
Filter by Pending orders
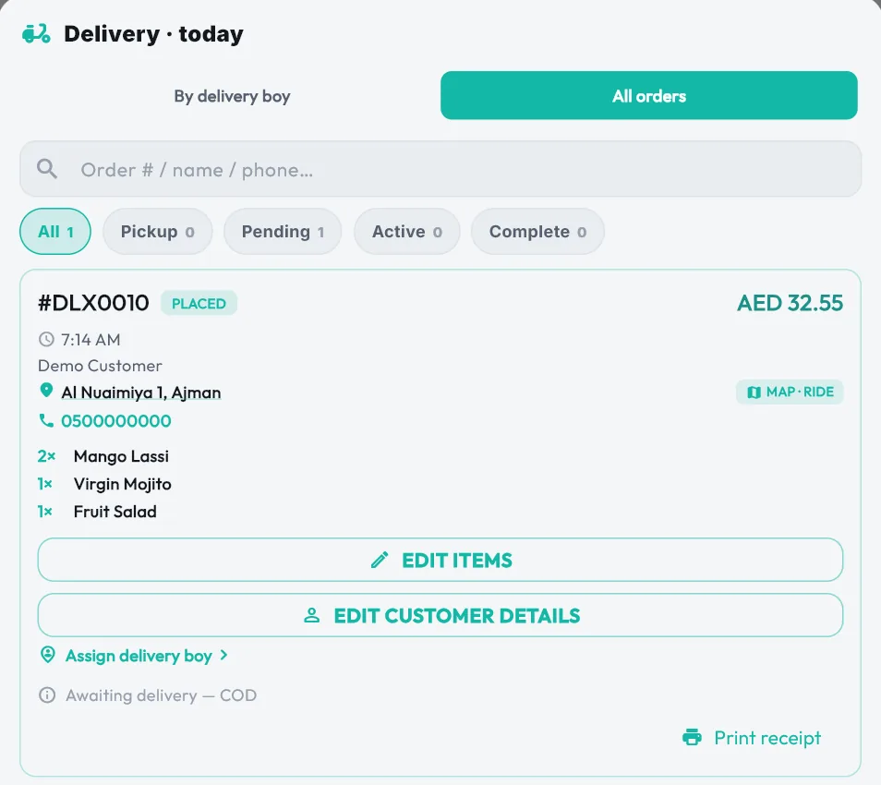[283, 232]
